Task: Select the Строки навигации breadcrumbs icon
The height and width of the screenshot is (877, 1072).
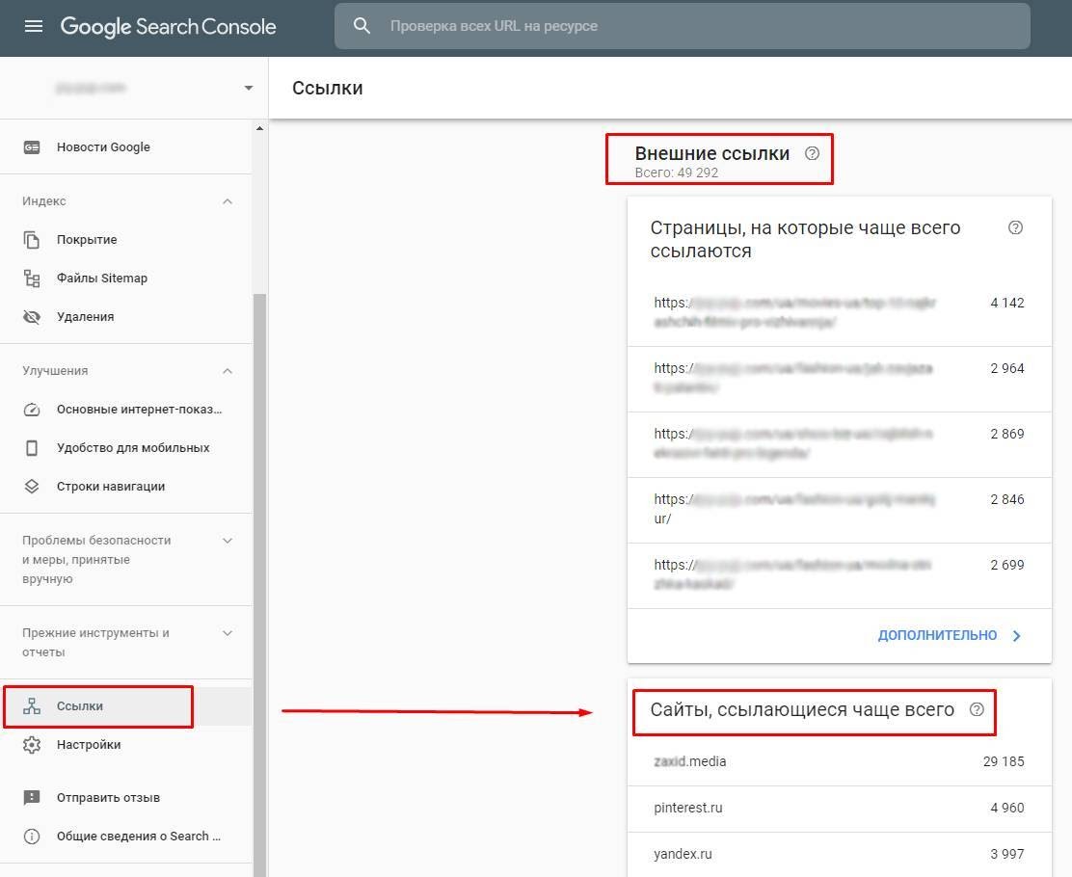Action: [34, 486]
